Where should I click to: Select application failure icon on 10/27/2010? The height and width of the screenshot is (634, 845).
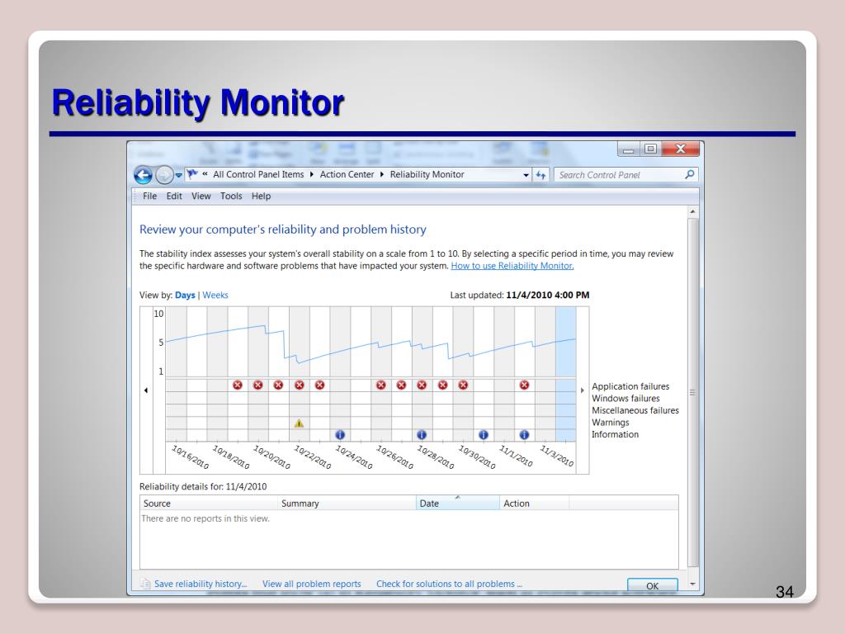click(x=402, y=385)
